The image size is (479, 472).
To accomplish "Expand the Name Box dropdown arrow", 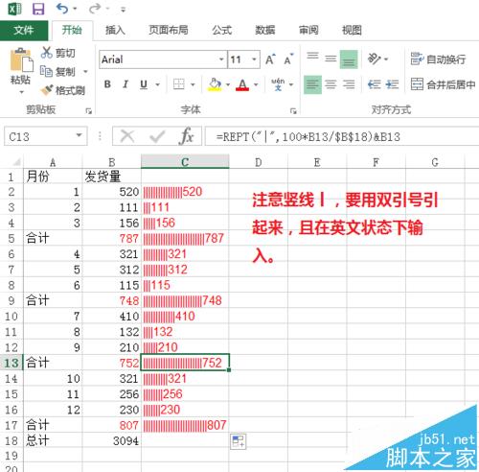I will point(79,135).
